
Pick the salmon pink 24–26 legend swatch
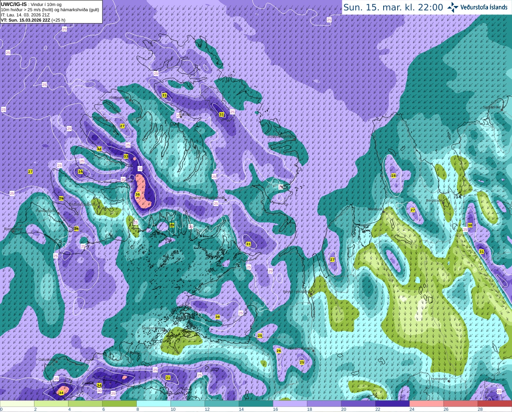coord(427,404)
